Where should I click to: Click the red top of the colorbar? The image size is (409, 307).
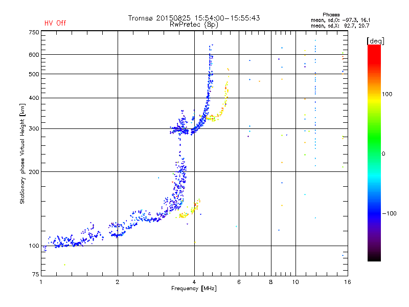pyautogui.click(x=374, y=50)
